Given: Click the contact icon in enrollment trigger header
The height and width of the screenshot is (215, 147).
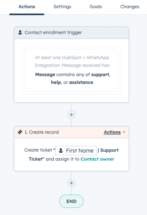Looking at the screenshot, I should click(x=20, y=33).
